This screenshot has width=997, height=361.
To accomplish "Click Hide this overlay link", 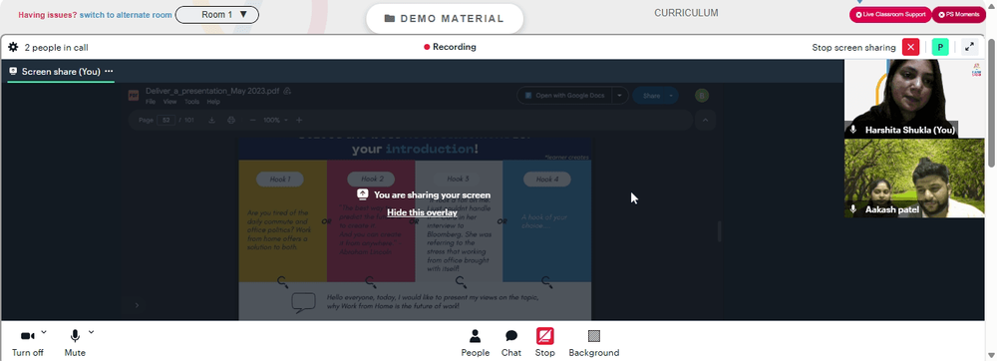I will coord(422,212).
